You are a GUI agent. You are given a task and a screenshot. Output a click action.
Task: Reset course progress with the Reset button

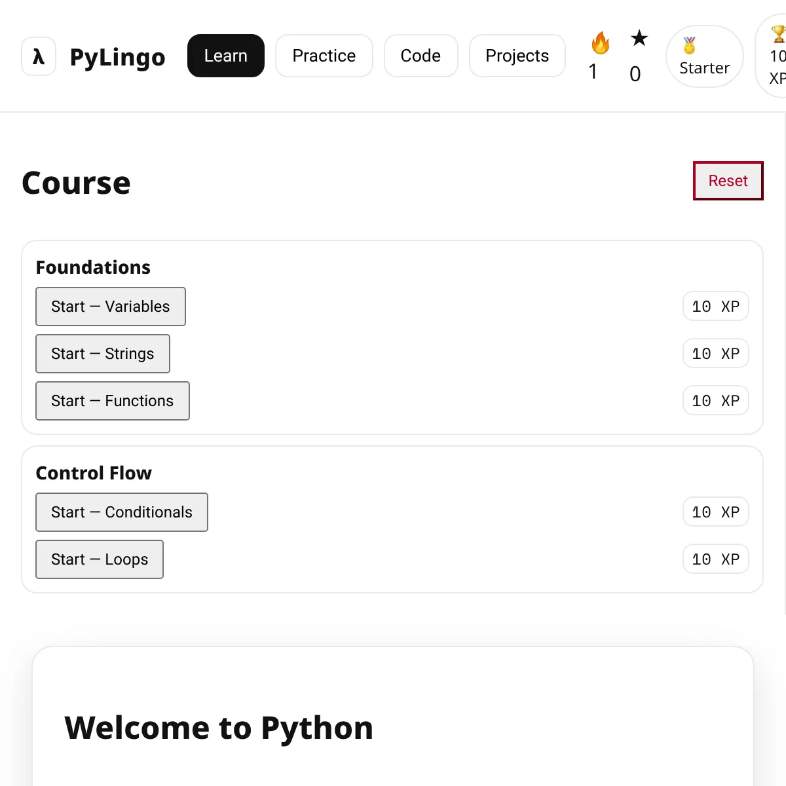point(728,181)
